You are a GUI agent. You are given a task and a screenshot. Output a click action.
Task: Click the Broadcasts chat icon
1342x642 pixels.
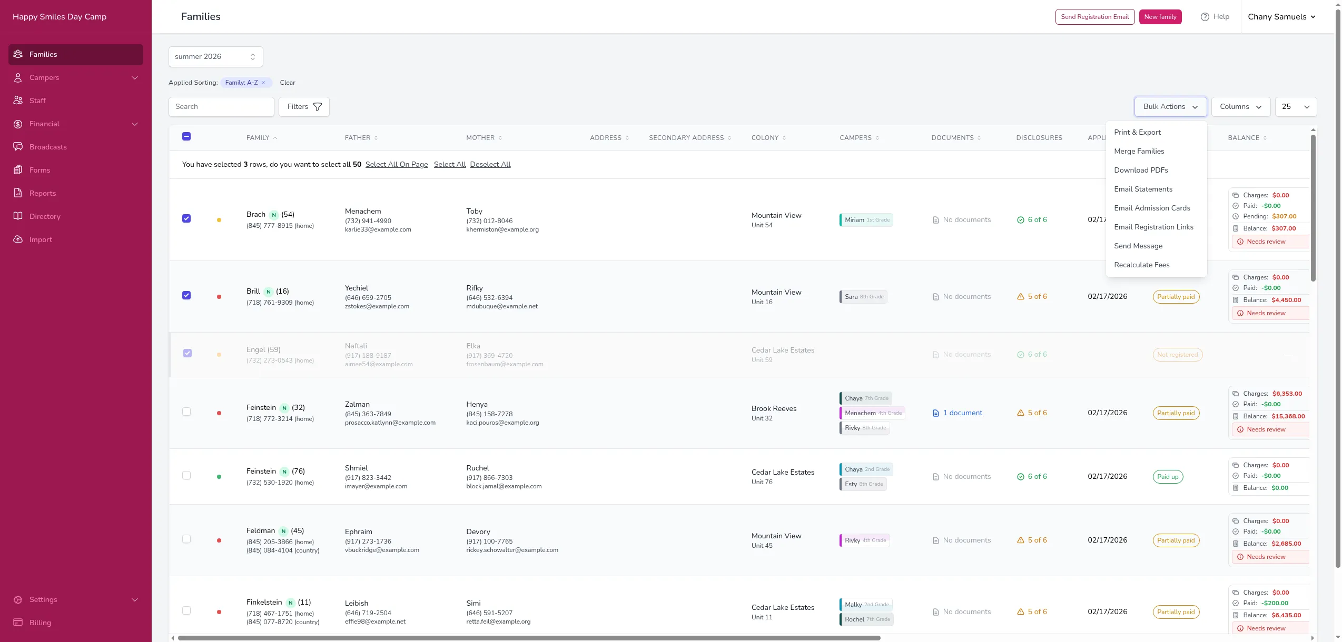18,147
